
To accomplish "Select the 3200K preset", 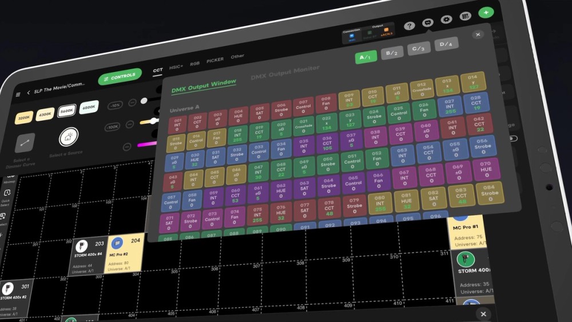I will (x=23, y=118).
